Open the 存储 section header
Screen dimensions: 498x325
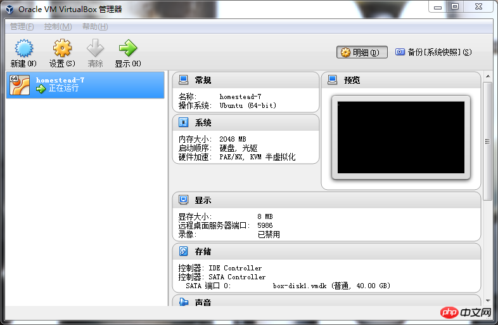[x=326, y=251]
